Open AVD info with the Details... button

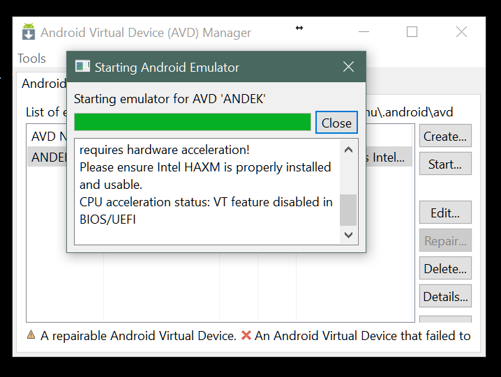445,297
